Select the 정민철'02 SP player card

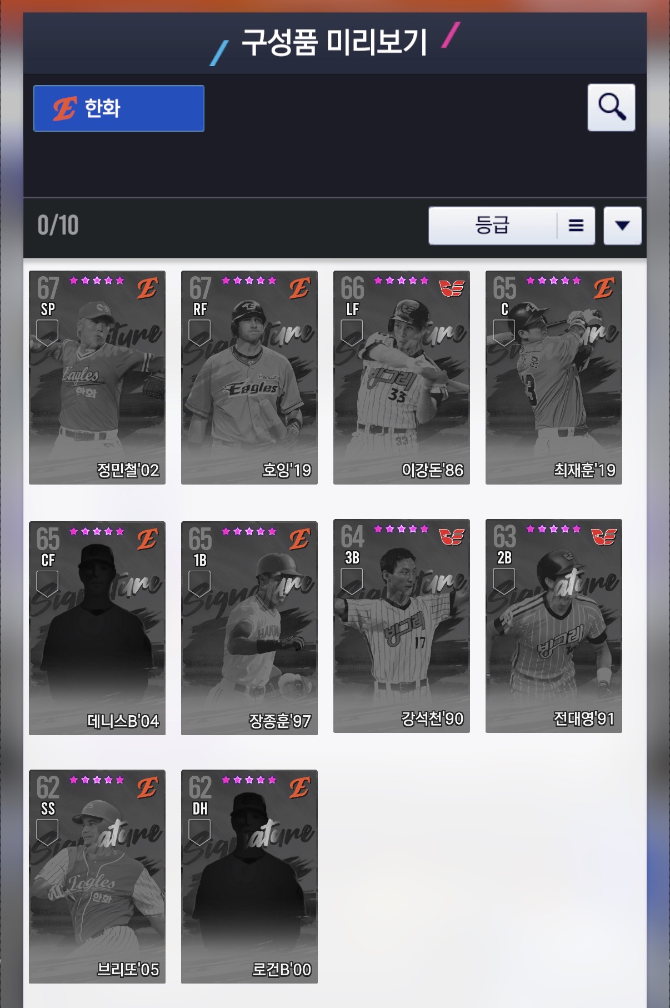(97, 377)
